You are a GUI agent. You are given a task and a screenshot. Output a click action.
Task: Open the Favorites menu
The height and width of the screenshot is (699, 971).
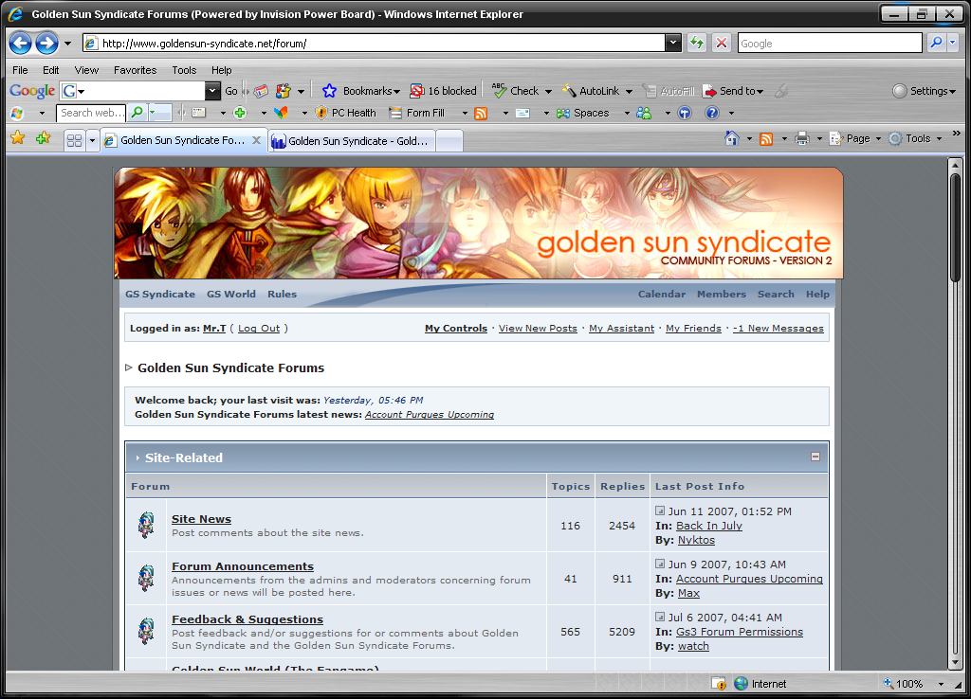tap(135, 70)
